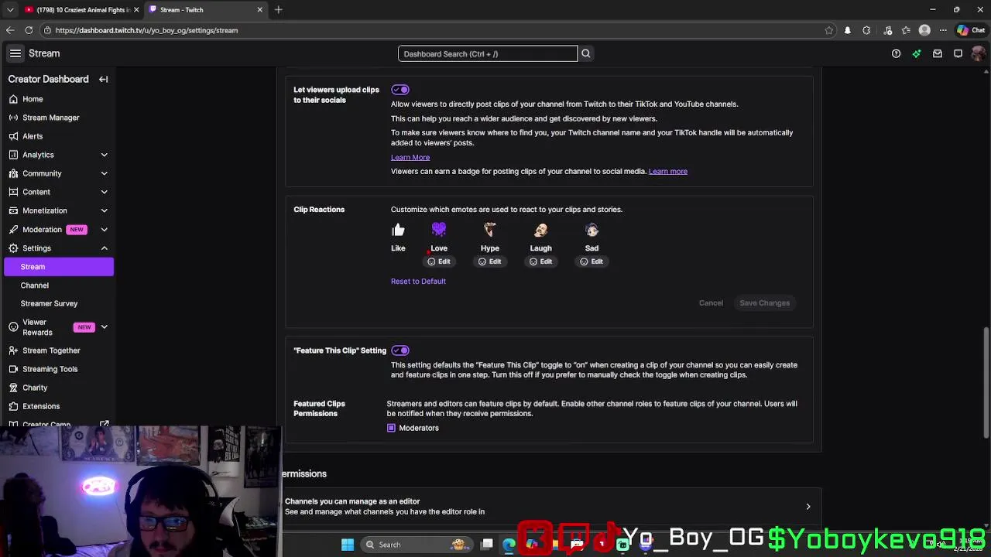Click the Sad emote image
Image resolution: width=991 pixels, height=557 pixels.
[x=592, y=230]
